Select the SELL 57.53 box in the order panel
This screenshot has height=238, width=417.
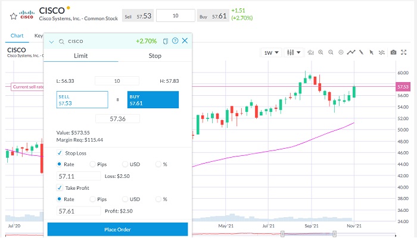[x=82, y=99]
